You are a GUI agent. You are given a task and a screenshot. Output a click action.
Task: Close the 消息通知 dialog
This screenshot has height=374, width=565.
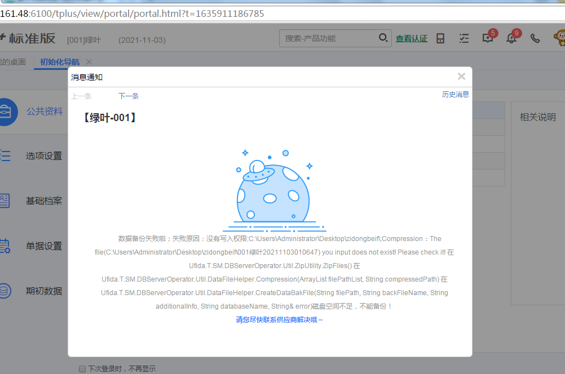pyautogui.click(x=461, y=76)
